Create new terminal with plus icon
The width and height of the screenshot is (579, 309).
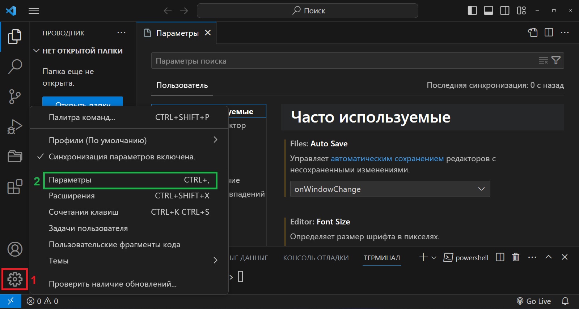pyautogui.click(x=423, y=257)
